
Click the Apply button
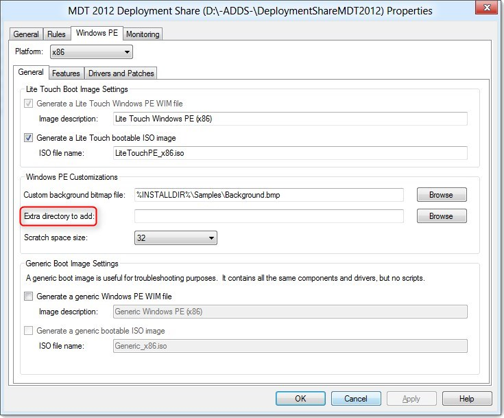point(411,399)
